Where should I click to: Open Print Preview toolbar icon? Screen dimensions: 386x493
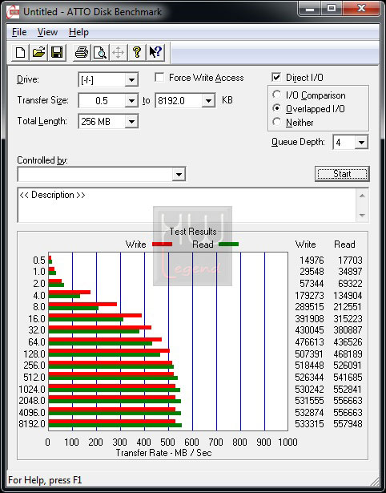[100, 53]
